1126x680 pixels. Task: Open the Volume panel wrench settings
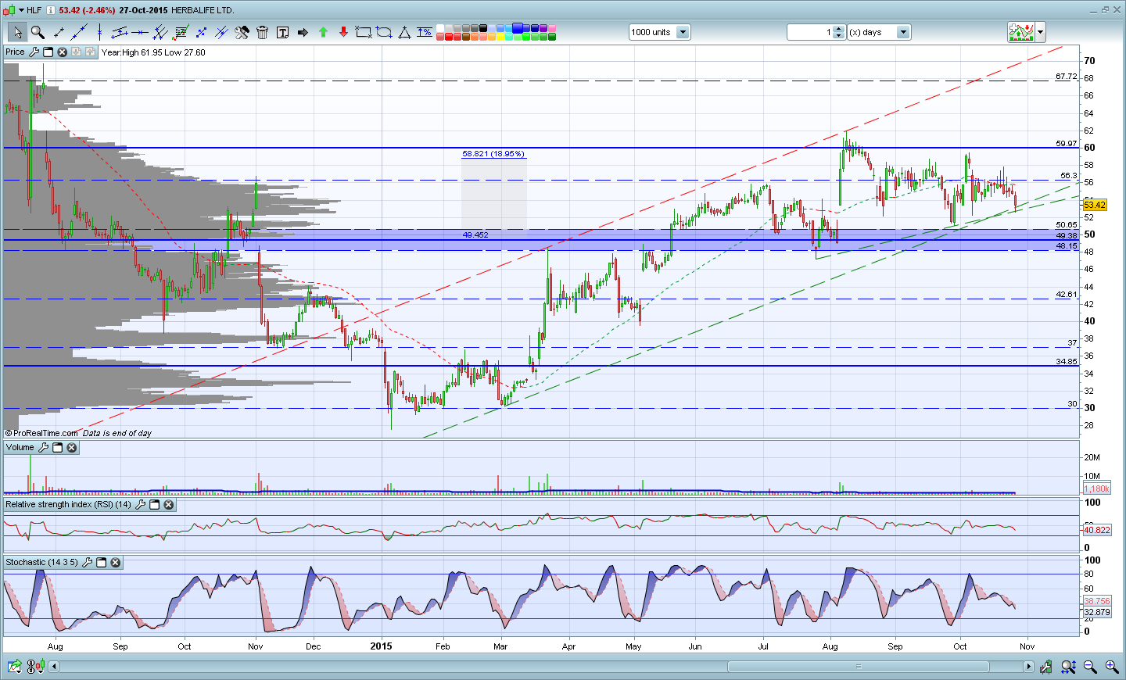pos(43,448)
